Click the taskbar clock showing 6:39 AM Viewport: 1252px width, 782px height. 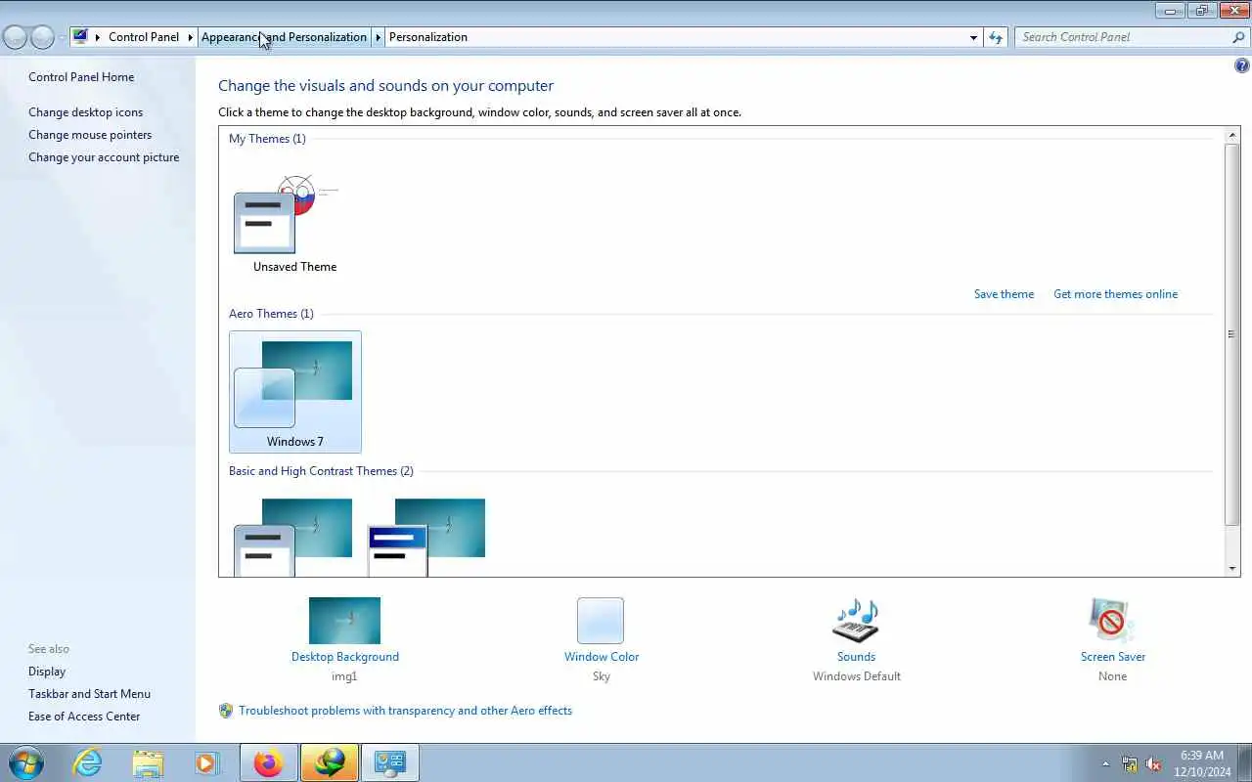click(1202, 763)
